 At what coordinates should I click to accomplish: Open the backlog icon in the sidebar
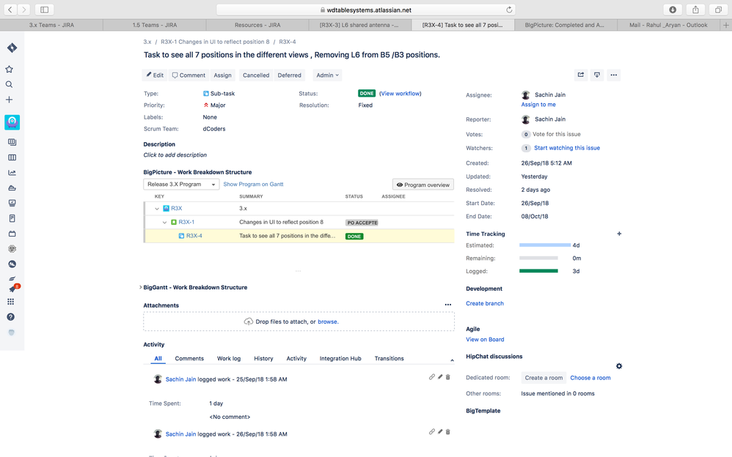[x=12, y=142]
